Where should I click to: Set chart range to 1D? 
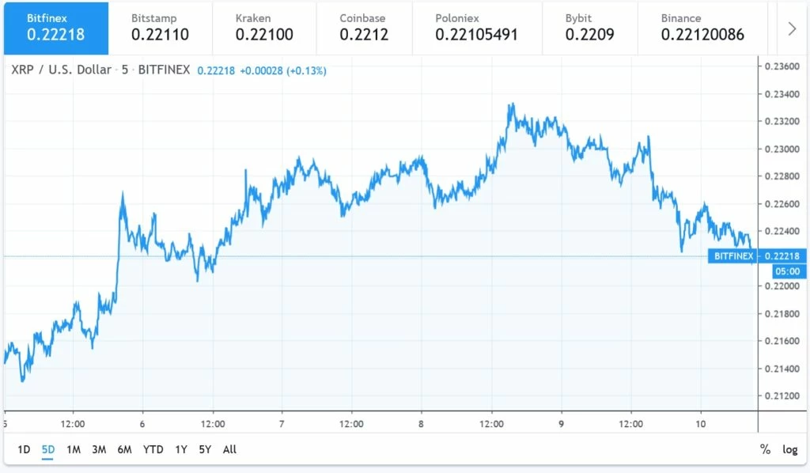tap(24, 450)
